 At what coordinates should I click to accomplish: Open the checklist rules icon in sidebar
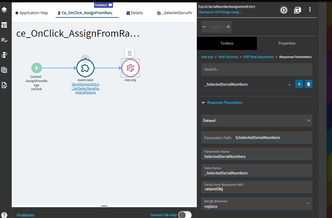pos(4,40)
